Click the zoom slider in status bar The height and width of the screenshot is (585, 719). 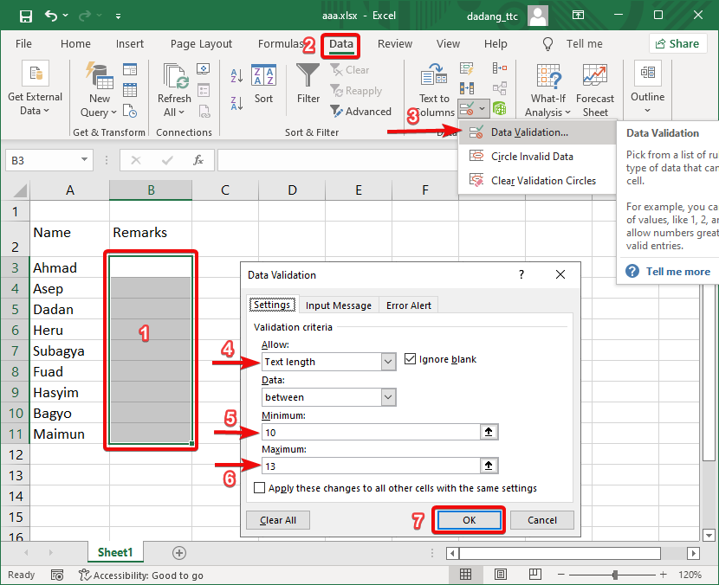[x=614, y=575]
